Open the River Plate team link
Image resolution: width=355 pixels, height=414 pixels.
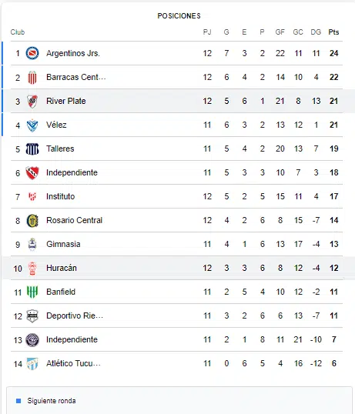[66, 101]
